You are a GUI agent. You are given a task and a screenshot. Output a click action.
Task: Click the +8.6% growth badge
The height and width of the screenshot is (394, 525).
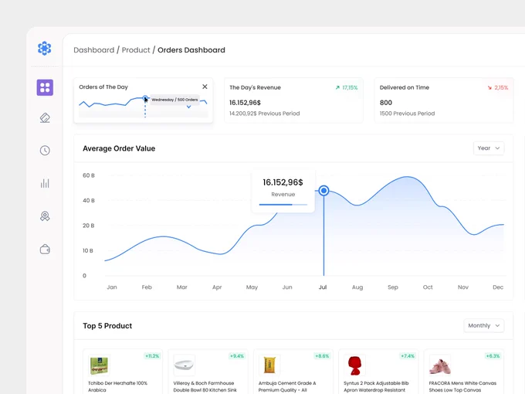322,356
